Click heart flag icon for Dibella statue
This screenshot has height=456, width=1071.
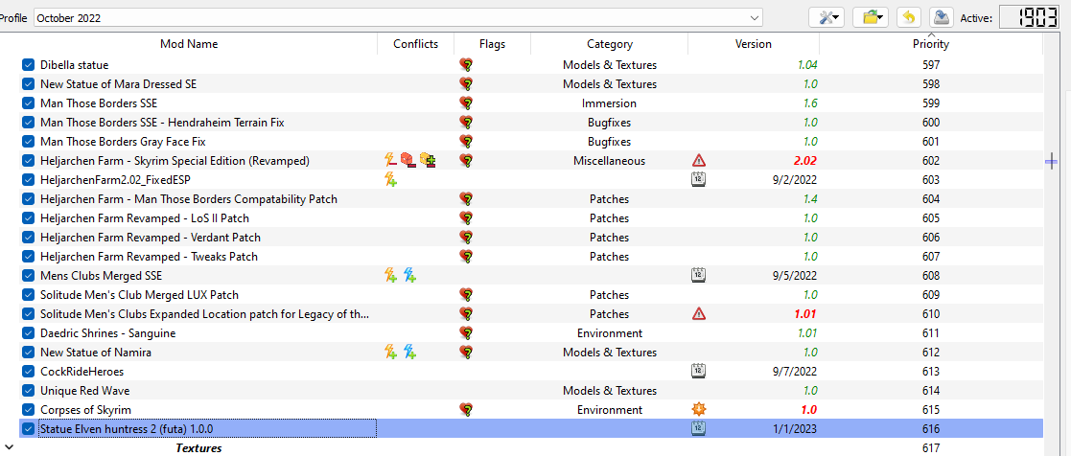(467, 65)
